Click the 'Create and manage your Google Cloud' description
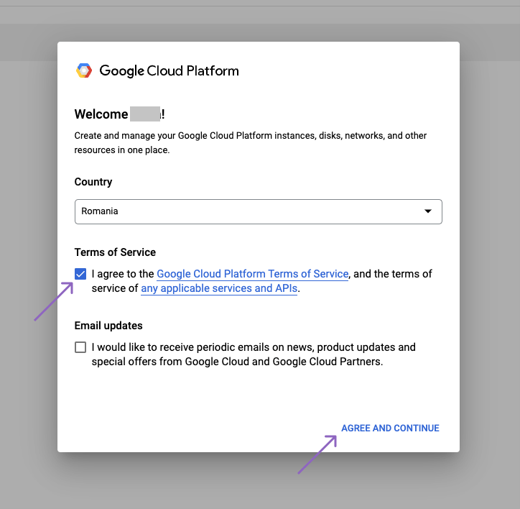The image size is (520, 509). 251,143
